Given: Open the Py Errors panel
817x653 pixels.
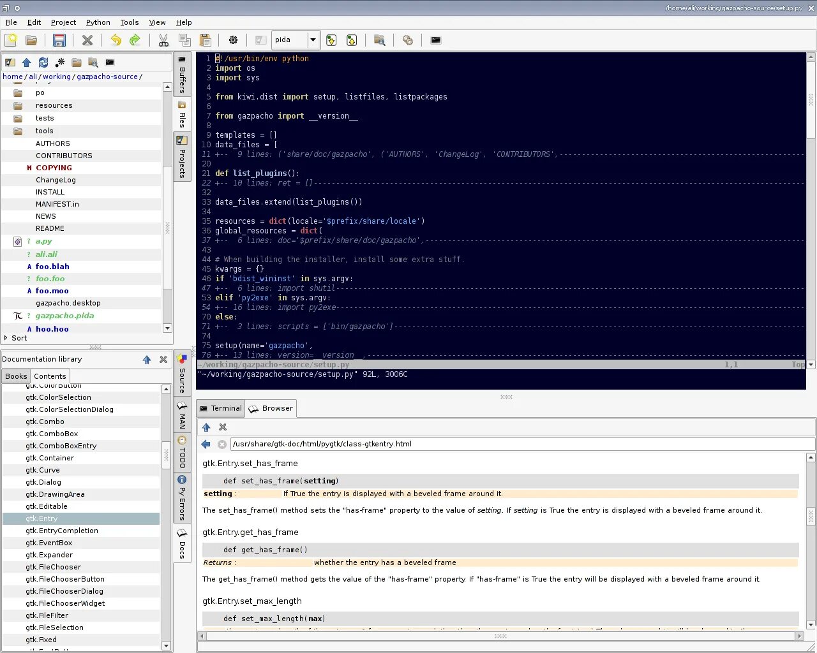Looking at the screenshot, I should point(182,501).
